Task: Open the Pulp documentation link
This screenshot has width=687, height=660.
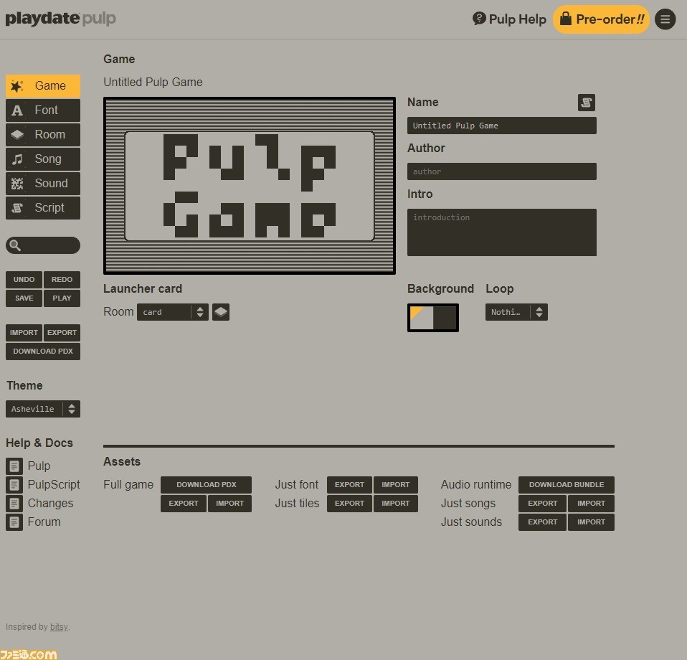Action: pyautogui.click(x=39, y=466)
